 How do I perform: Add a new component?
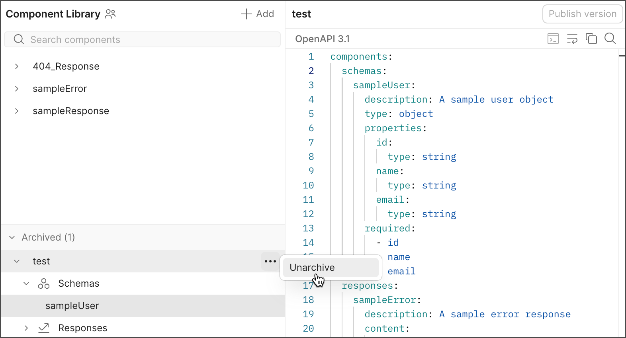258,14
